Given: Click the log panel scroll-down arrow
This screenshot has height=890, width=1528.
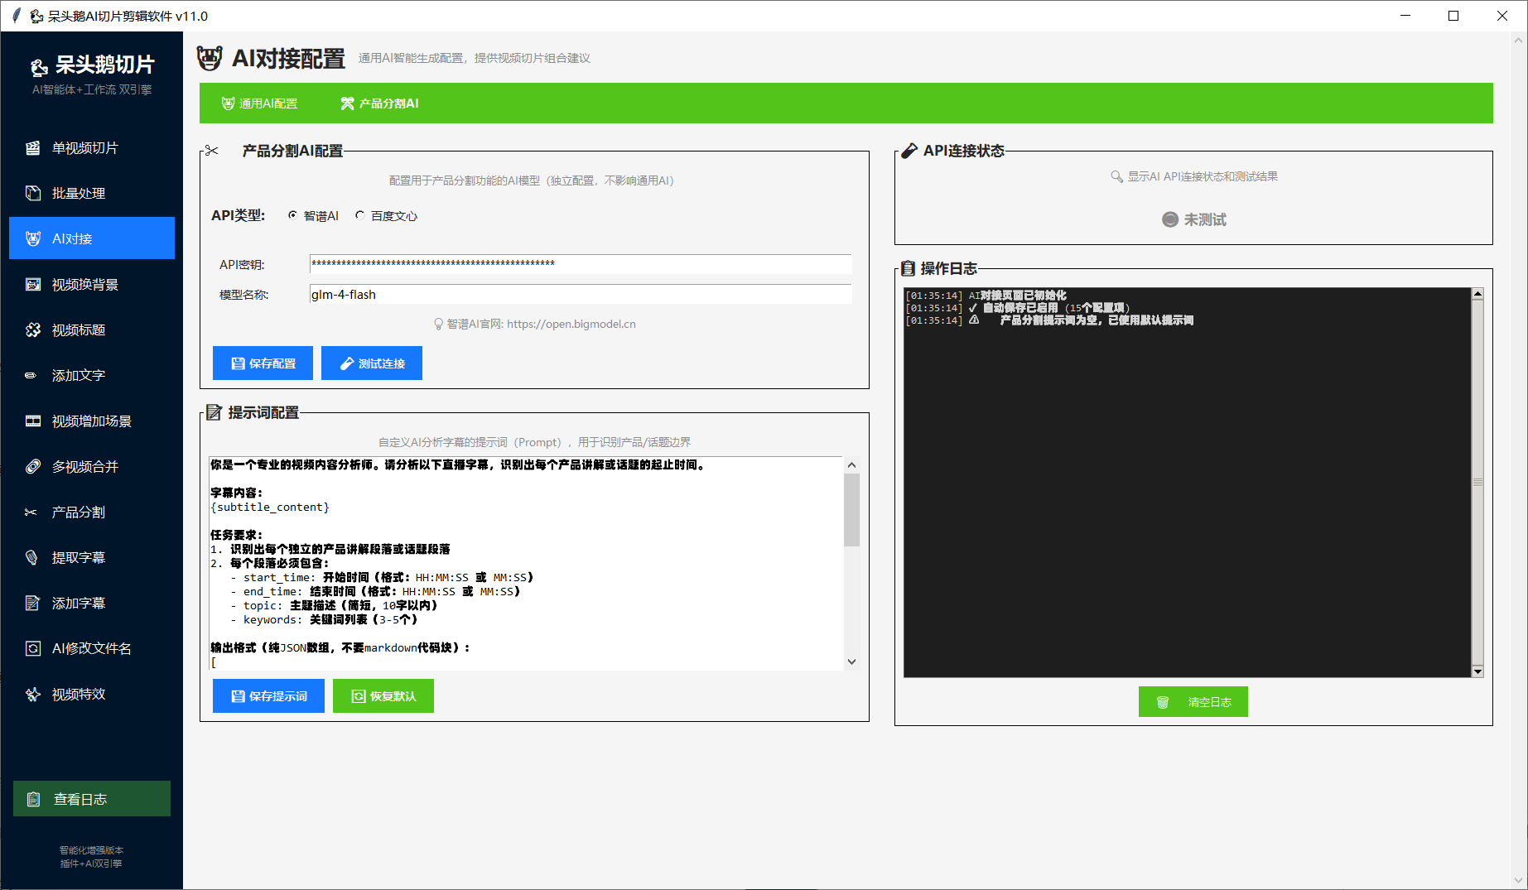Looking at the screenshot, I should 1477,671.
